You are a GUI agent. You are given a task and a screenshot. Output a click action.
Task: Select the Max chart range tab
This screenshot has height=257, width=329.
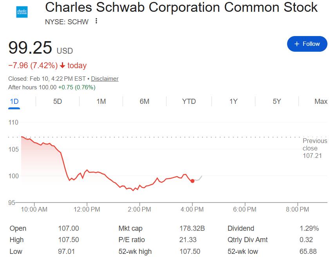[x=320, y=101]
